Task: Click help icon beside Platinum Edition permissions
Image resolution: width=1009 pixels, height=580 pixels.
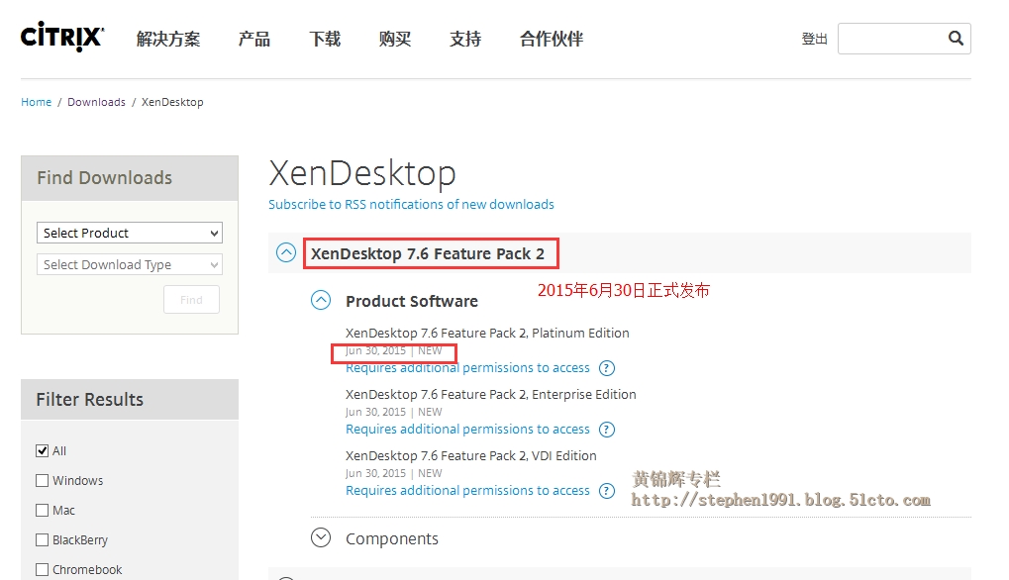Action: [607, 368]
